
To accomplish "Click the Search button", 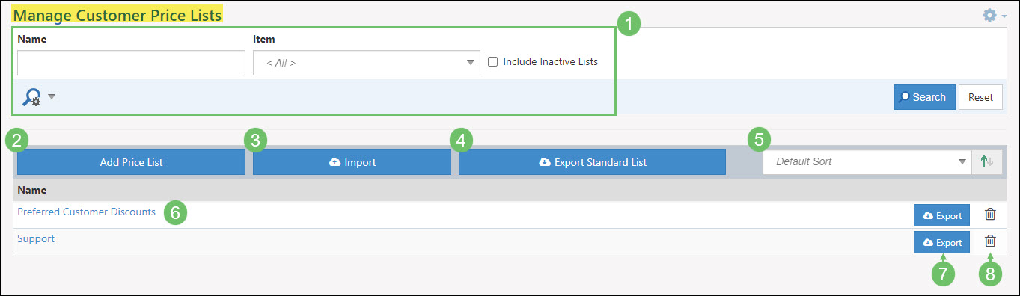I will [x=924, y=97].
